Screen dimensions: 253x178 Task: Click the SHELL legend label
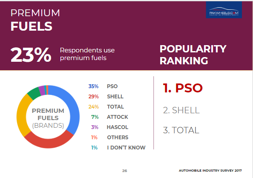pos(115,97)
